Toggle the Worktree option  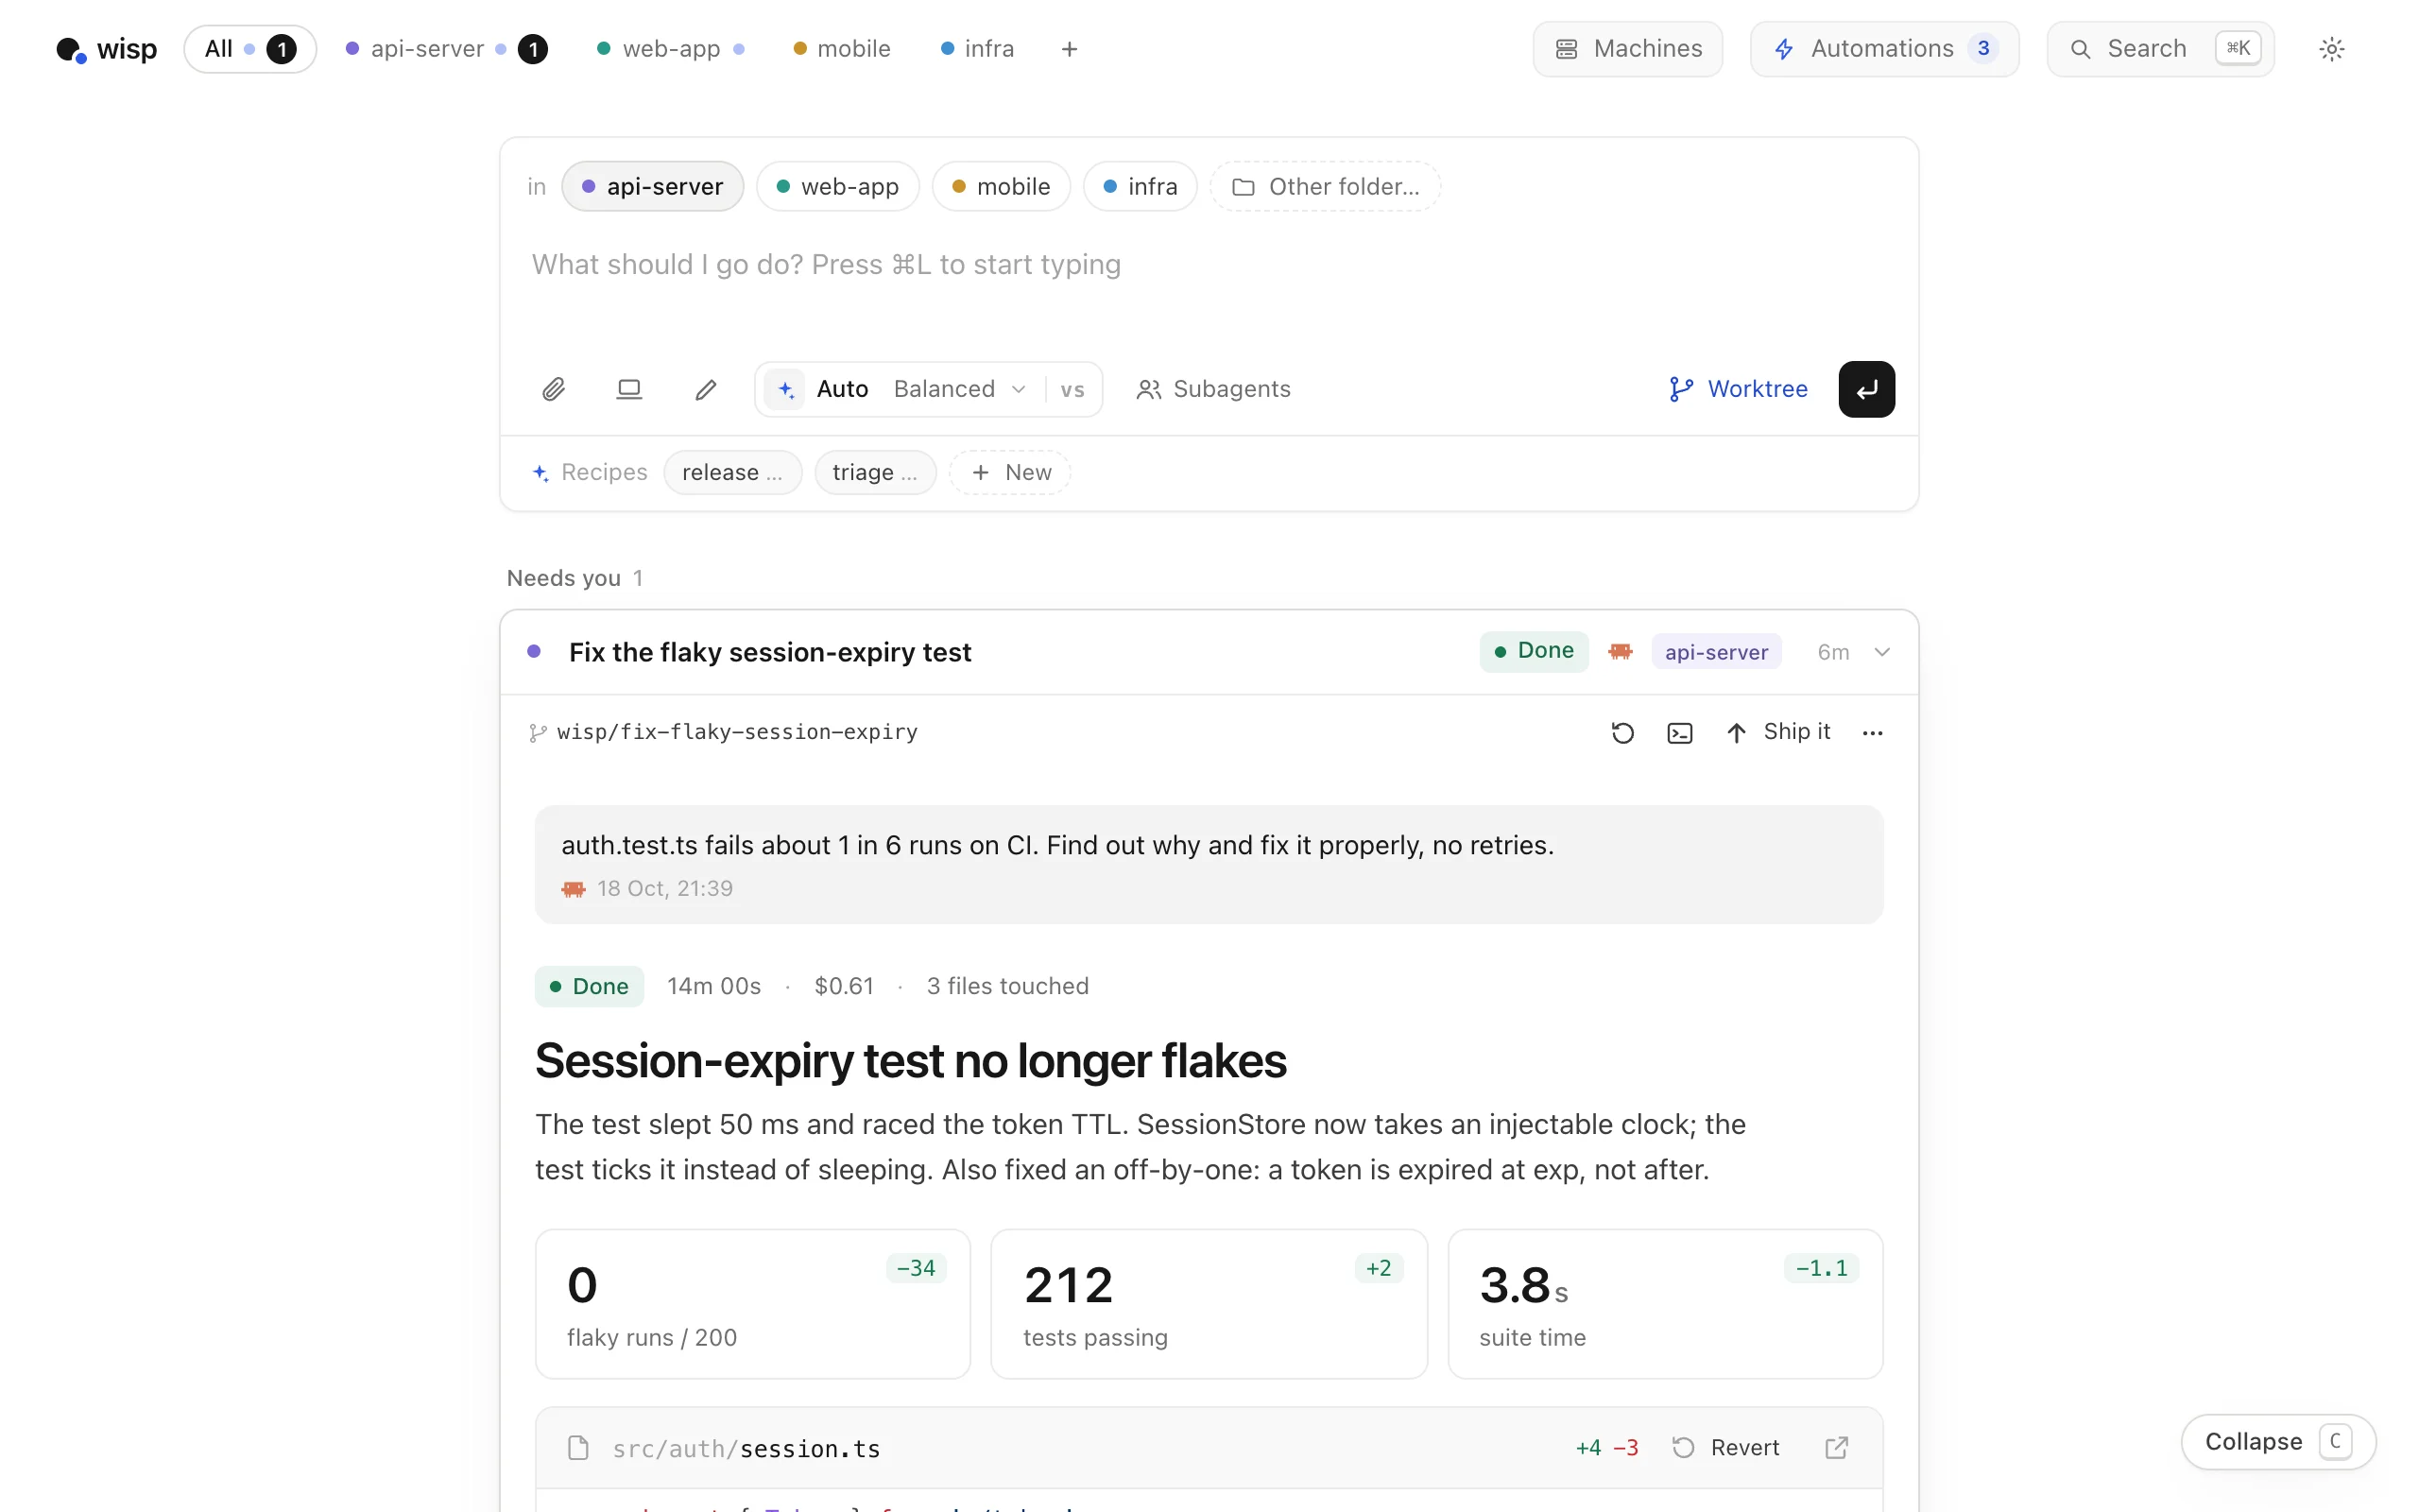[x=1738, y=389]
